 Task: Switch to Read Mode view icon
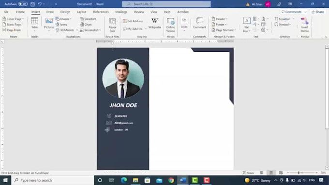(x=261, y=172)
